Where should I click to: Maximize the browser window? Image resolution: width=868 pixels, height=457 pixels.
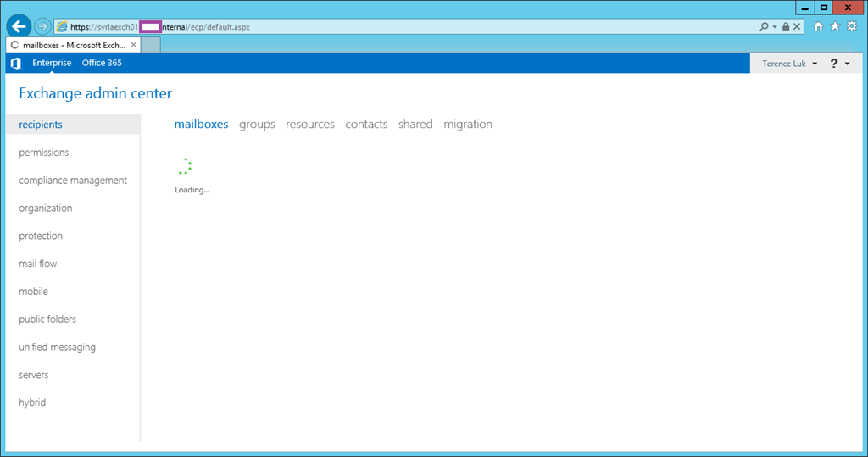coord(824,8)
